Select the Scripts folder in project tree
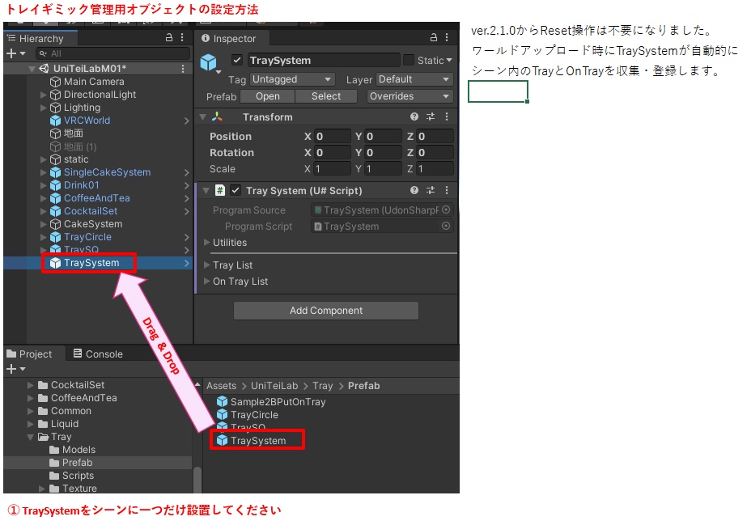The width and height of the screenshot is (751, 525). tap(78, 476)
